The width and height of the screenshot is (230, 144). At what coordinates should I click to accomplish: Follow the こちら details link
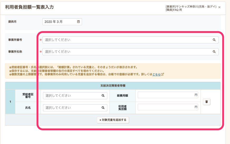(156, 75)
